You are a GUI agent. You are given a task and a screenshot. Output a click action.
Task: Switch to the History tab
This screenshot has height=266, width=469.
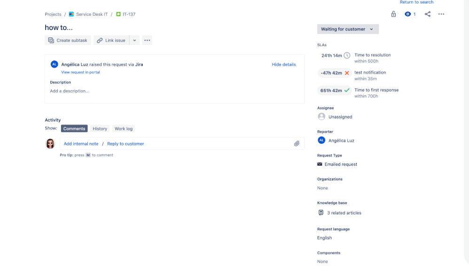pyautogui.click(x=100, y=129)
